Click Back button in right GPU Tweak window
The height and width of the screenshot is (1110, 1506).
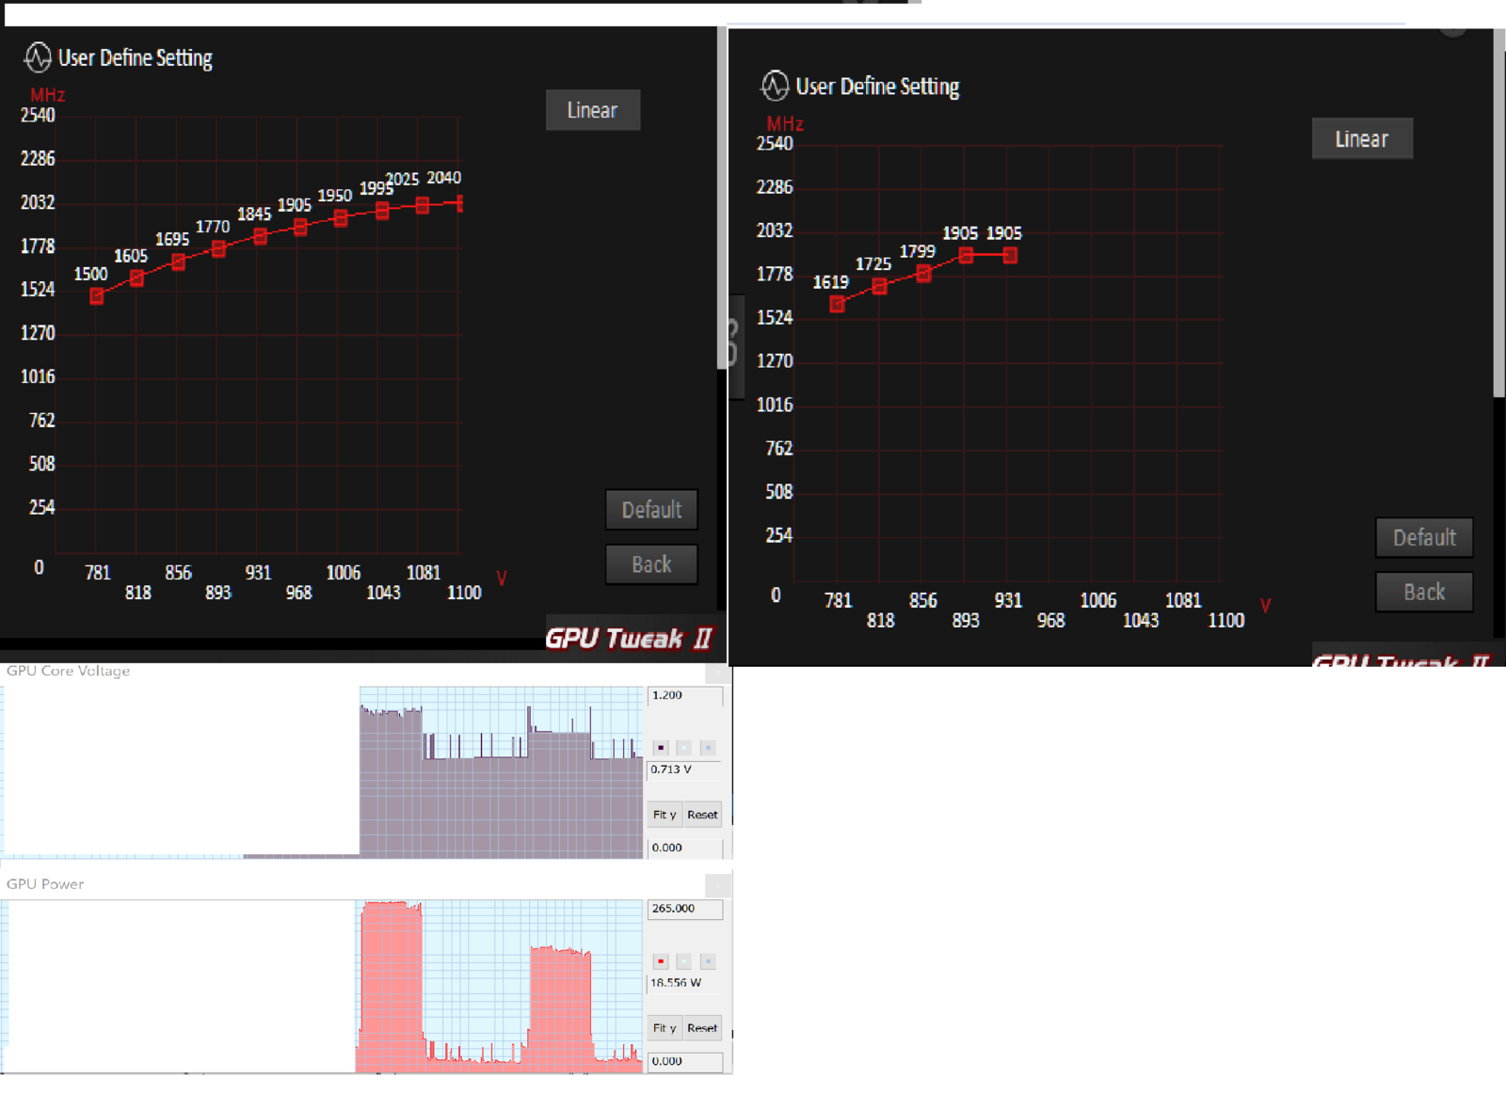point(1424,592)
